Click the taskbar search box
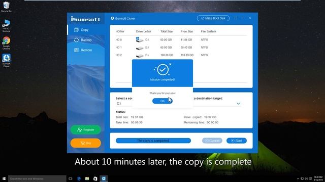Viewport: 325px width, 182px height. (37, 178)
